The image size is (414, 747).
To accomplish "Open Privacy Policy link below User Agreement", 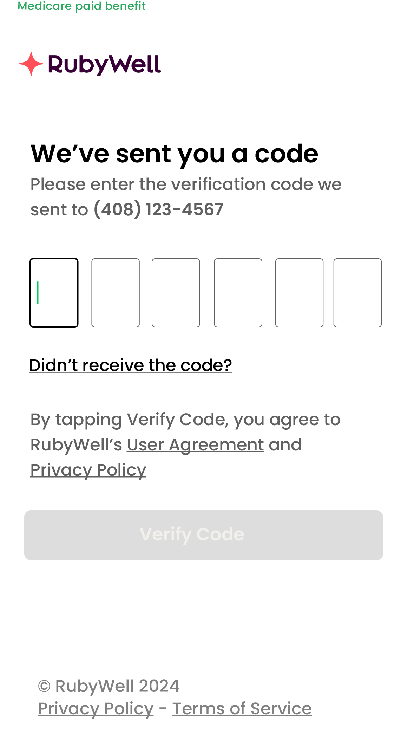I will [88, 470].
